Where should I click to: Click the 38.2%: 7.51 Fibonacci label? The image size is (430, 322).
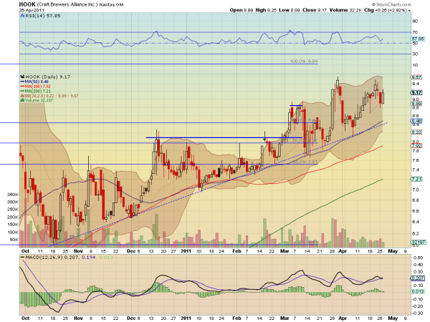(305, 162)
